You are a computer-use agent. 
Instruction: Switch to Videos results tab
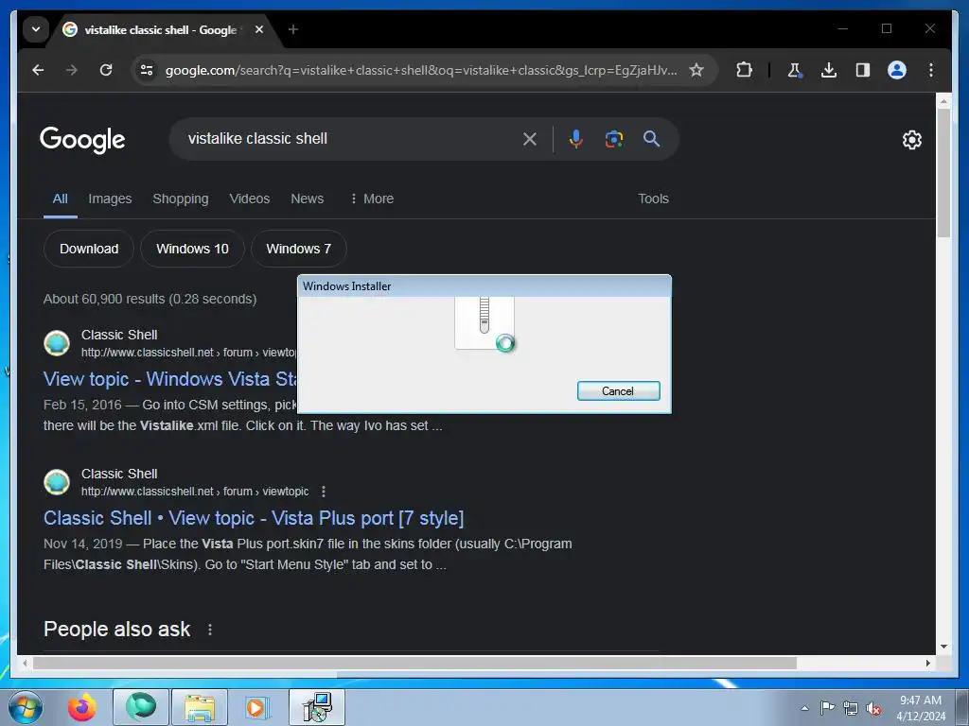[250, 199]
